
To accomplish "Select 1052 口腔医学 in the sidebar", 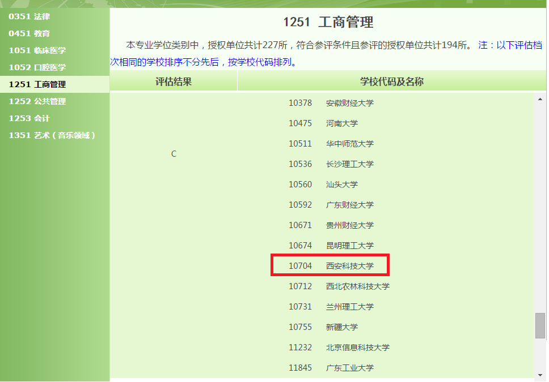I will tap(37, 67).
